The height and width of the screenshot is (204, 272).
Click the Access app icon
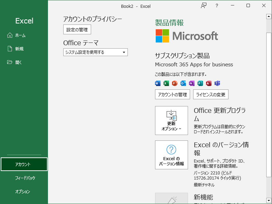(209, 83)
